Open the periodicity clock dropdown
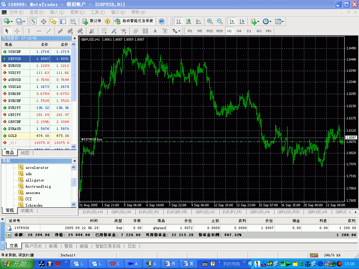This screenshot has height=269, width=359. click(267, 21)
